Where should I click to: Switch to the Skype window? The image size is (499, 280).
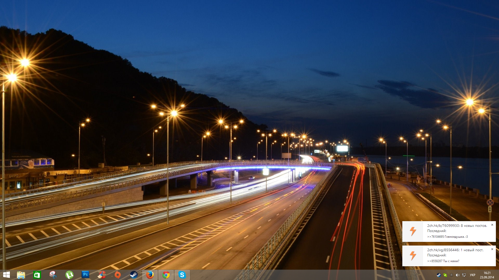182,275
